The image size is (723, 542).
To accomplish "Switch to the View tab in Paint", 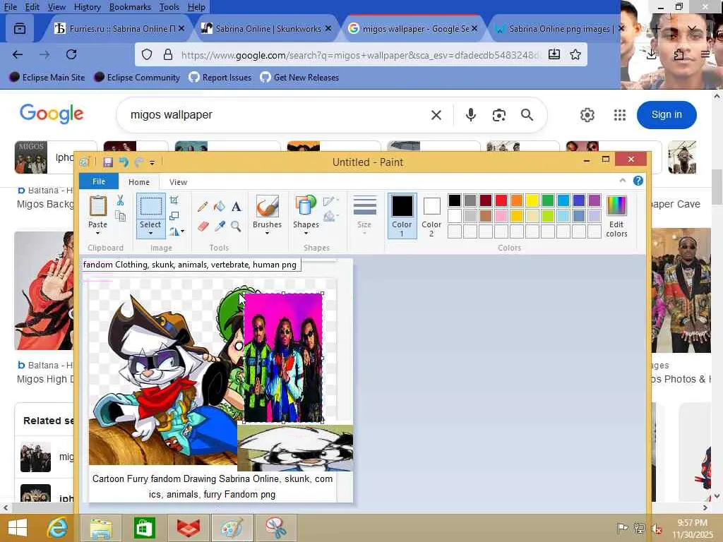I will tap(178, 182).
